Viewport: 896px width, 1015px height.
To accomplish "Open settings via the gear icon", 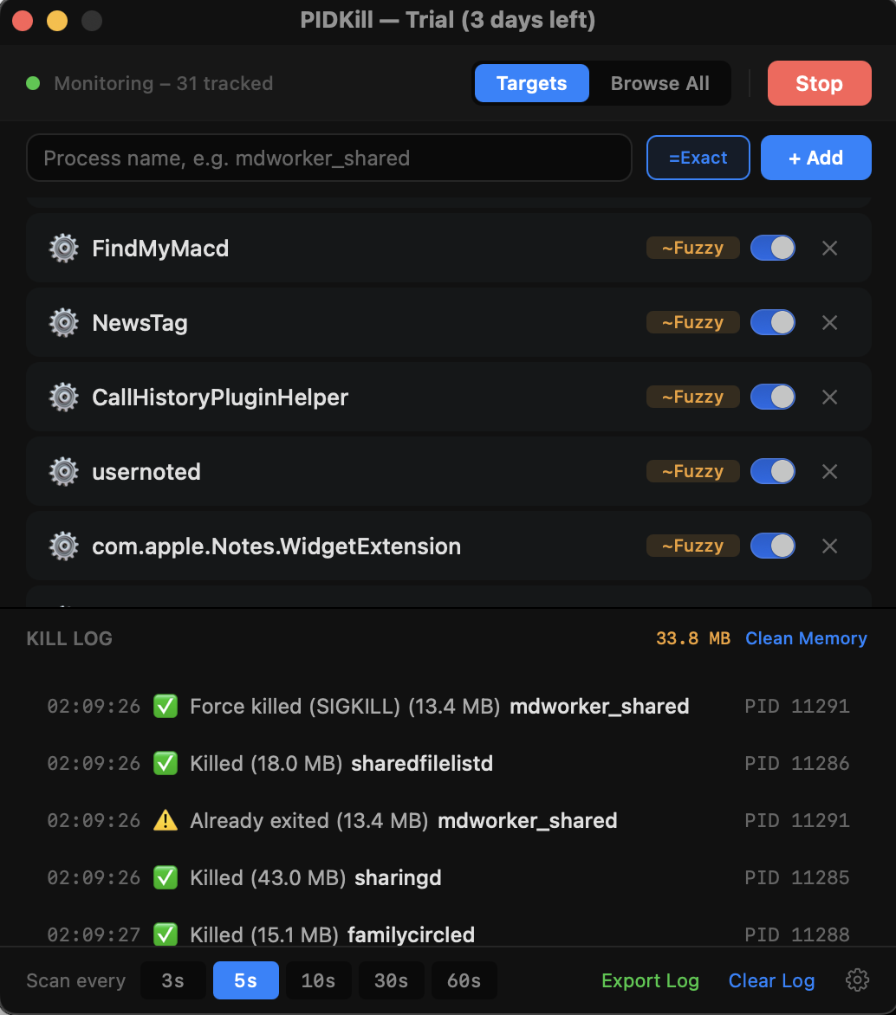I will coord(857,980).
